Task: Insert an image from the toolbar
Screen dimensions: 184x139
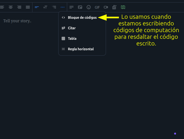Action: pyautogui.click(x=80, y=7)
